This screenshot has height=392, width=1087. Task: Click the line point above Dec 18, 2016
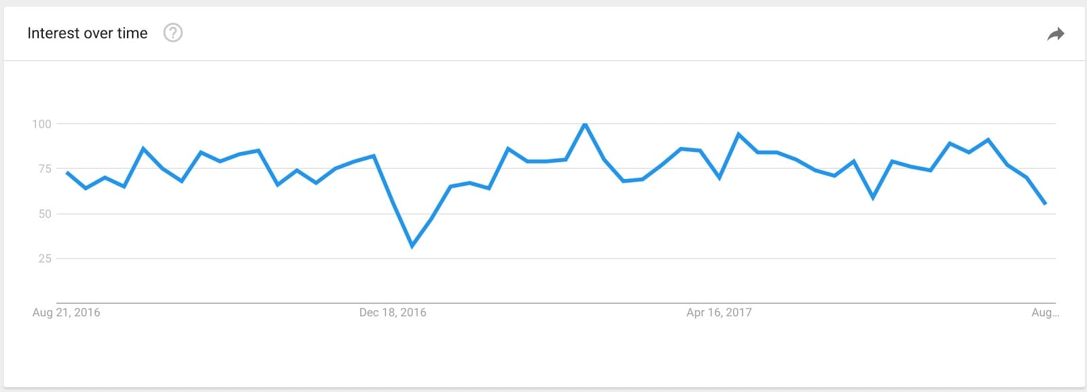pos(393,201)
